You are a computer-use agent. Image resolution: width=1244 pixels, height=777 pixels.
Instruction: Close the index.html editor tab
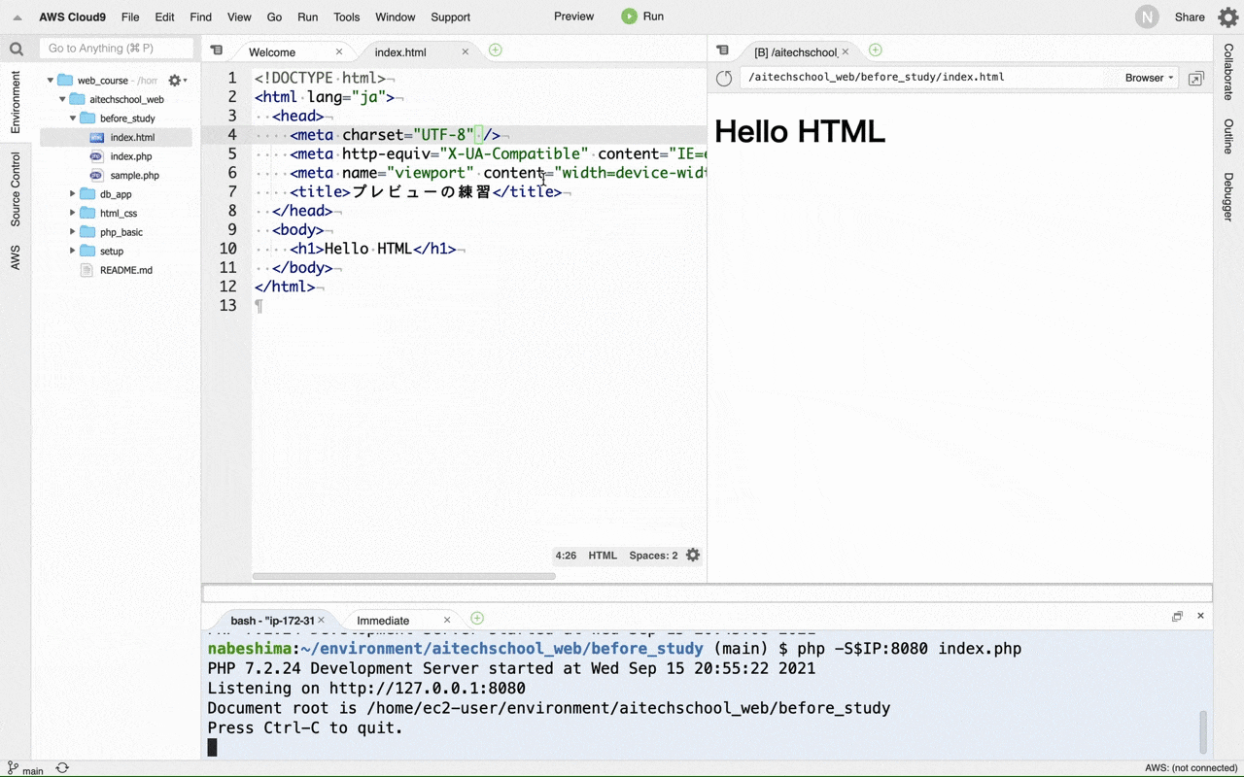(465, 52)
